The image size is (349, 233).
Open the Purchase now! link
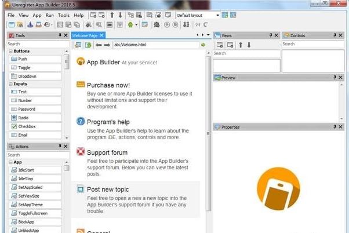108,85
